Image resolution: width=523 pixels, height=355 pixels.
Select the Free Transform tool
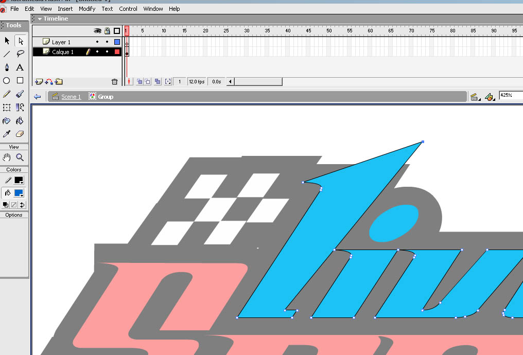[7, 108]
